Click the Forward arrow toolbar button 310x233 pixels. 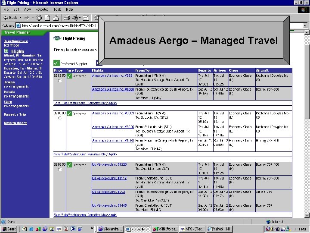pyautogui.click(x=27, y=18)
